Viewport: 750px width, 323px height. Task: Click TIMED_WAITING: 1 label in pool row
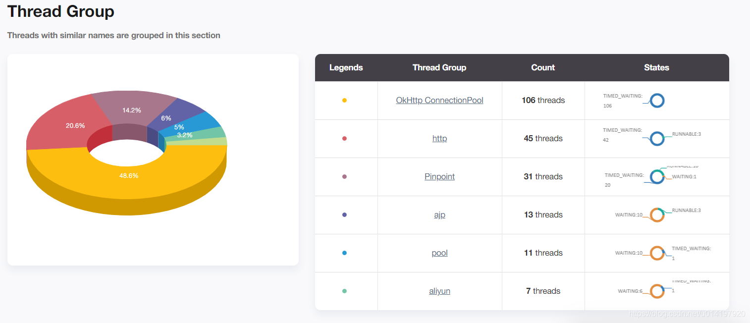692,253
